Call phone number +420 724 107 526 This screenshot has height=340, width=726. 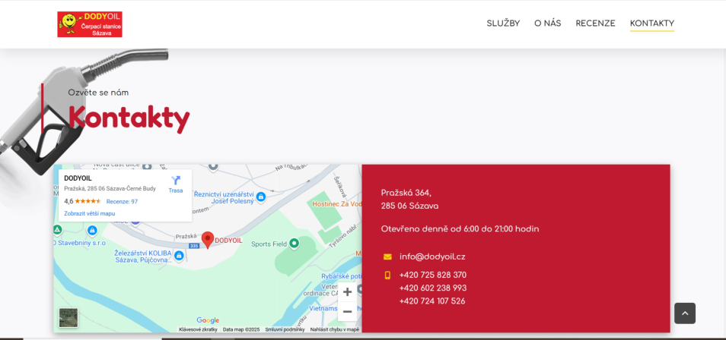tap(432, 301)
